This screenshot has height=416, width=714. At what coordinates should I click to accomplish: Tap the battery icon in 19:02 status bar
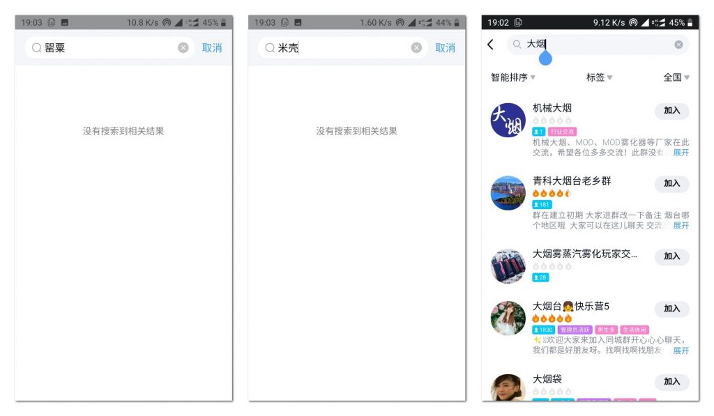point(690,22)
